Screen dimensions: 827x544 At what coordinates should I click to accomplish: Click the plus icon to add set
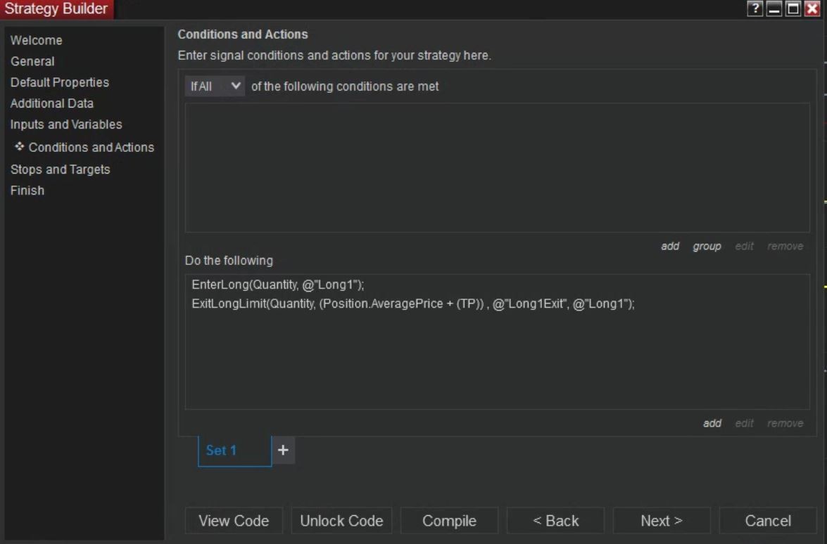click(283, 451)
